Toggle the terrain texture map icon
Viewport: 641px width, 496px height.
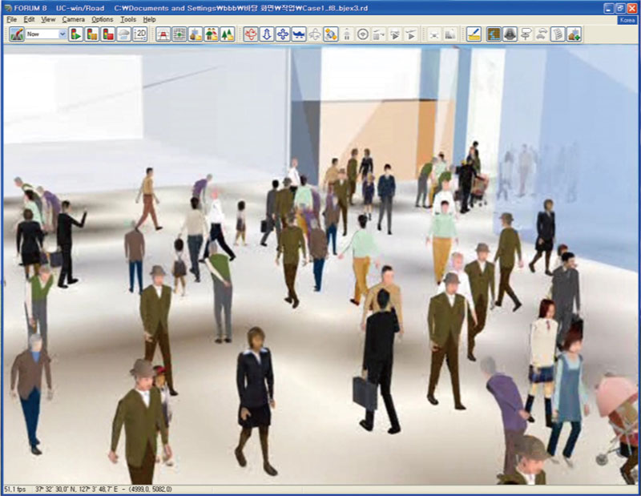[x=494, y=34]
